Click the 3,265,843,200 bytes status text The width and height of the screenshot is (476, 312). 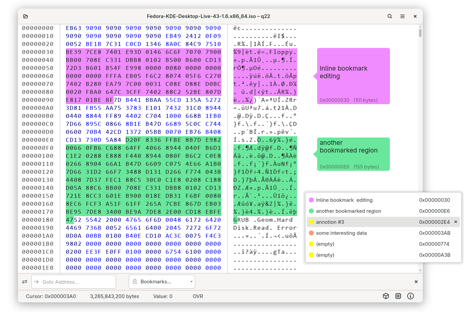114,296
